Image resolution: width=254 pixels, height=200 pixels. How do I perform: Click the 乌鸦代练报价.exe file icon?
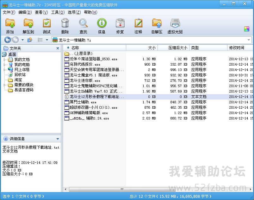tap(66, 64)
